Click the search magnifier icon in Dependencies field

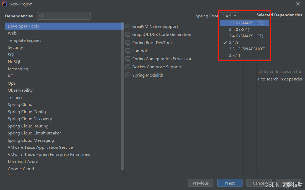click(41, 16)
